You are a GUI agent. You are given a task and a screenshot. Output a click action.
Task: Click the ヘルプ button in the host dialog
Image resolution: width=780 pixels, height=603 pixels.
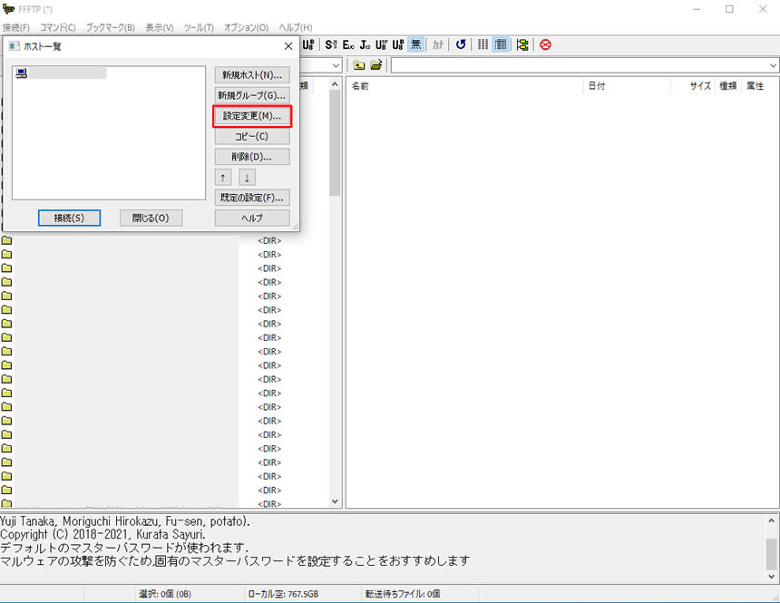coord(252,218)
